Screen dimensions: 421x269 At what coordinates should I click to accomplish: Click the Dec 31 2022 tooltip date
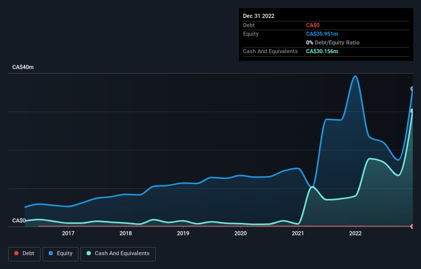tap(258, 16)
